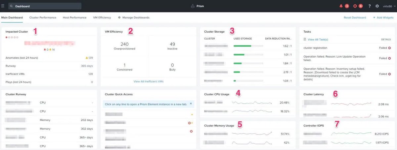Click Inefficient VMs 128 row
Viewport: 397px width, 150px height.
click(49, 74)
